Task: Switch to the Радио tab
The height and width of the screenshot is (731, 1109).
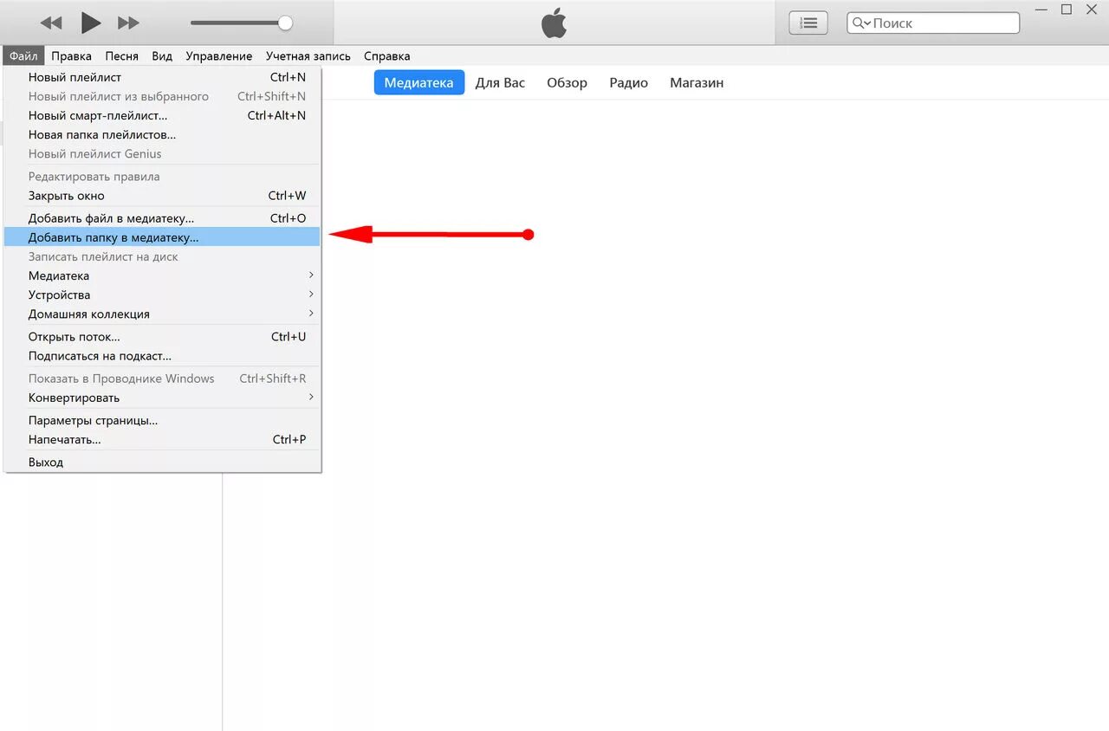Action: tap(628, 82)
